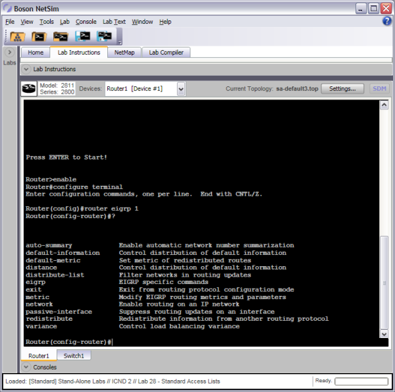Click the fifth toolbar dual-monitor icon
The height and width of the screenshot is (392, 395).
[x=104, y=36]
